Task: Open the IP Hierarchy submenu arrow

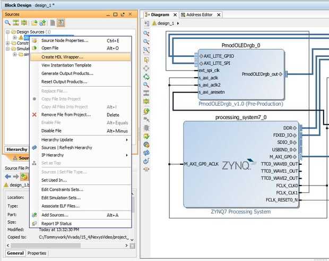Action: [x=127, y=155]
